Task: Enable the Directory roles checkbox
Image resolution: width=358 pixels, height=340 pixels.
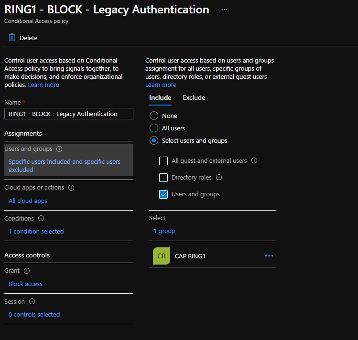Action: 163,178
